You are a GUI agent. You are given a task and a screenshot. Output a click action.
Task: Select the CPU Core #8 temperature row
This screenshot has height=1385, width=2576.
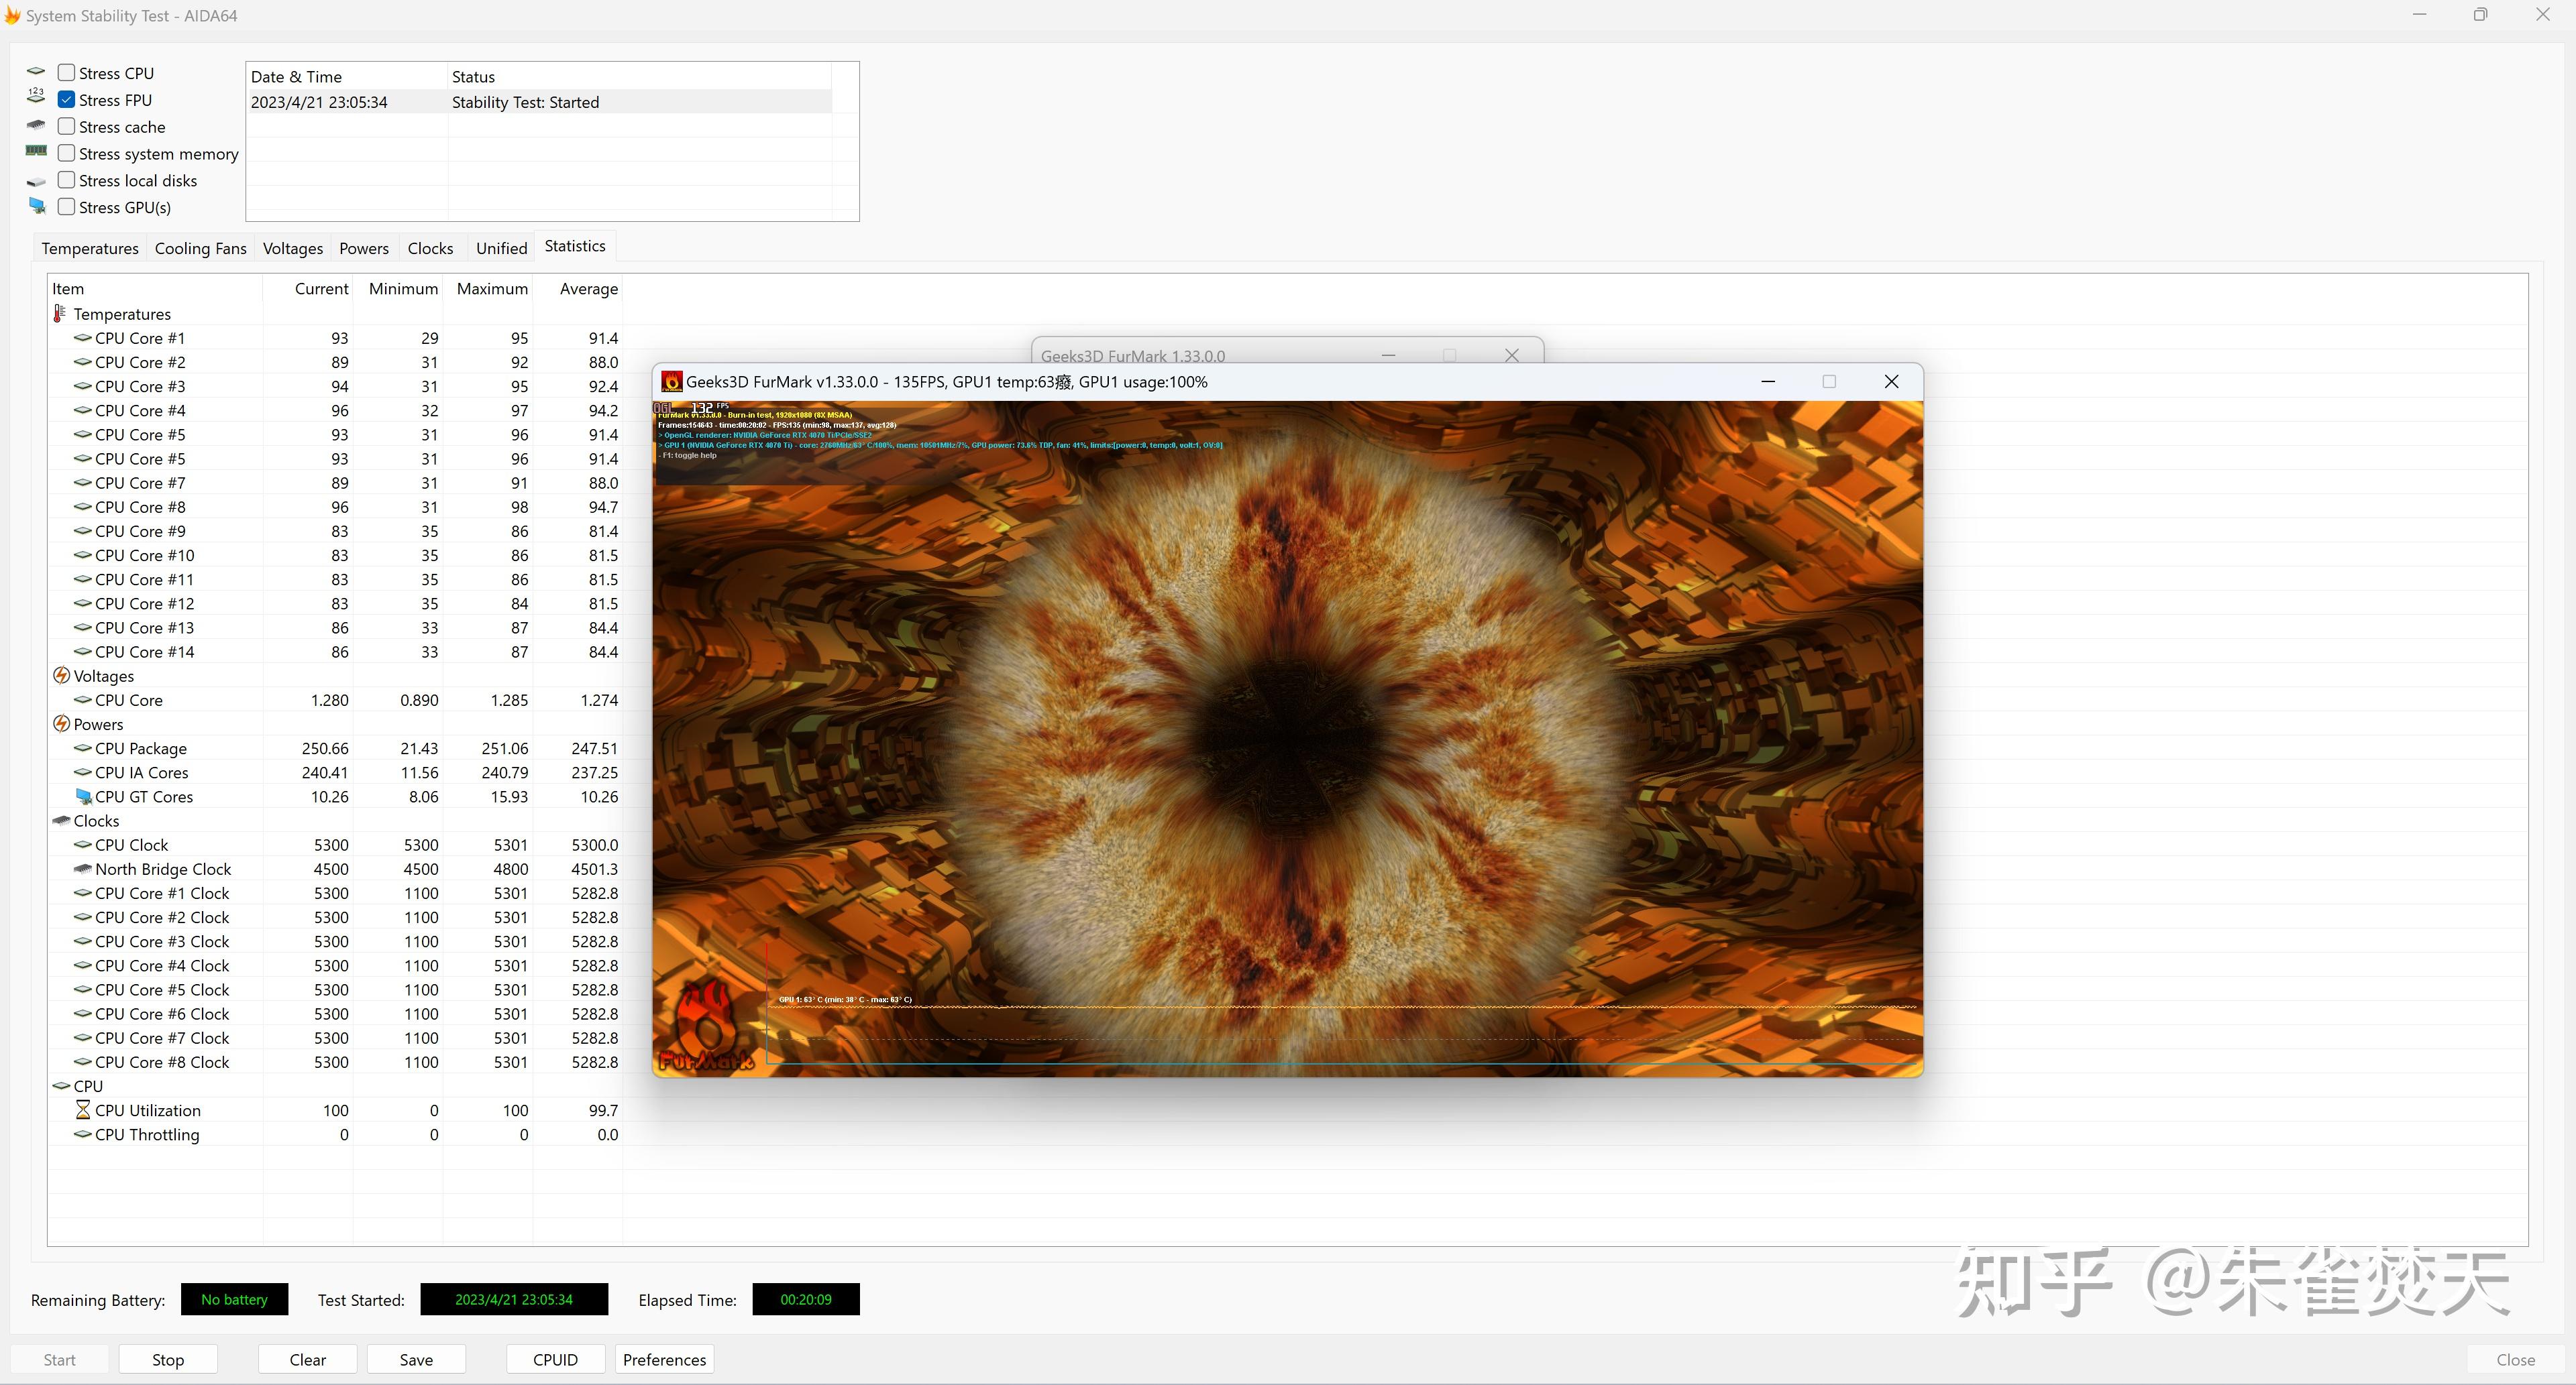coord(335,507)
